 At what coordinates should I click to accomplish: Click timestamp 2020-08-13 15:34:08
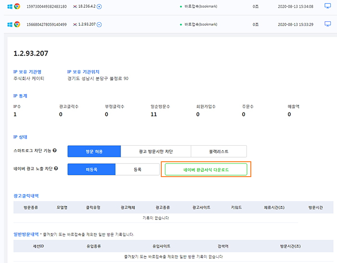pos(296,7)
